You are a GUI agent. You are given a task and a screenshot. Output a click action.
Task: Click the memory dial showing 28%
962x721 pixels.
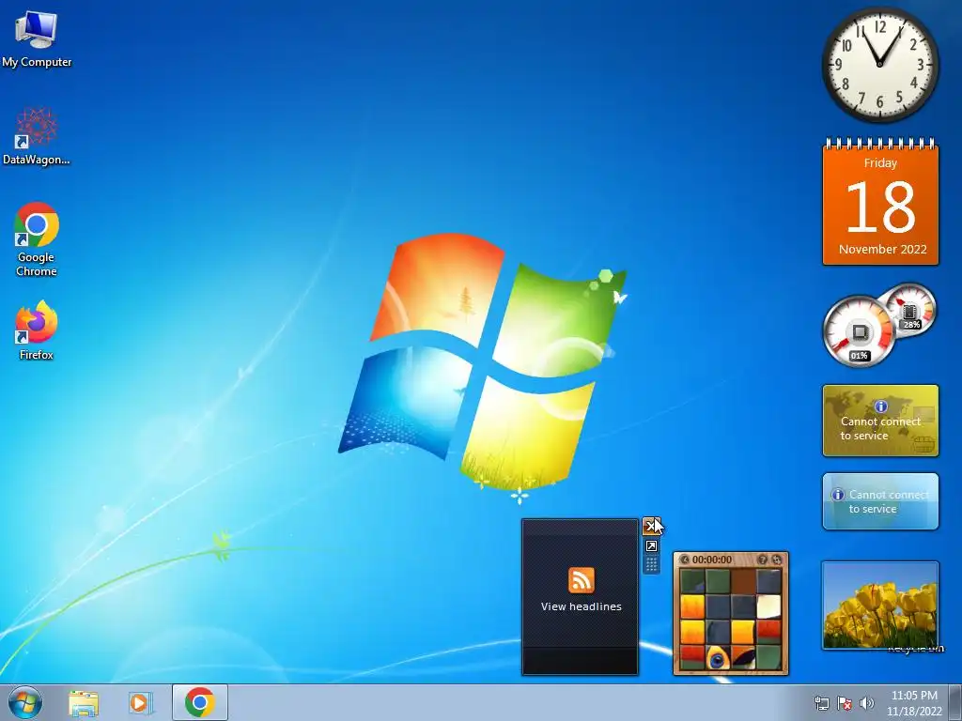(x=910, y=310)
